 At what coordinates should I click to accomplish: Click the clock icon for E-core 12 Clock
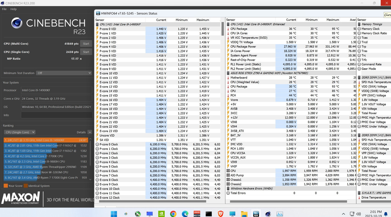tap(97, 198)
